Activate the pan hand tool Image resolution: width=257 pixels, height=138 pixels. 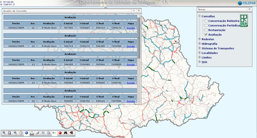[21, 133]
